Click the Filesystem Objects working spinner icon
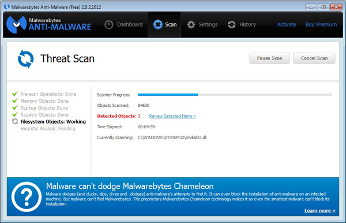This screenshot has width=346, height=223. [x=15, y=121]
